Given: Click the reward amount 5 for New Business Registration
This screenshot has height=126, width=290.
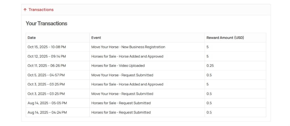Looking at the screenshot, I should (208, 47).
